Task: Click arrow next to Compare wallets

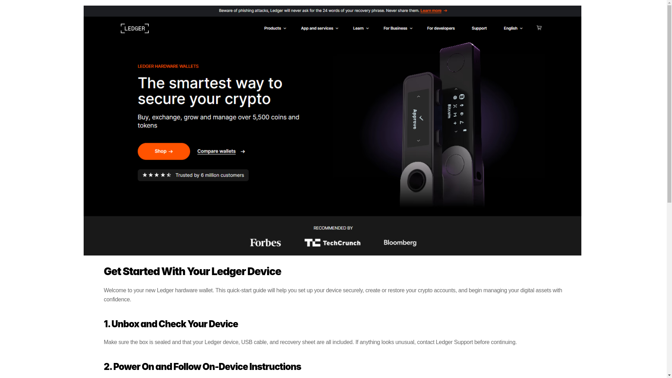Action: [x=243, y=152]
